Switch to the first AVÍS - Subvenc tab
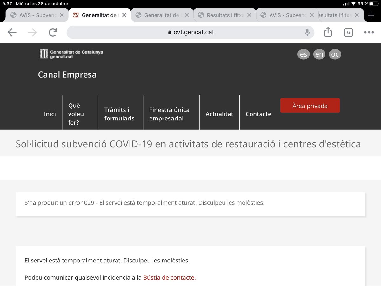 37,15
